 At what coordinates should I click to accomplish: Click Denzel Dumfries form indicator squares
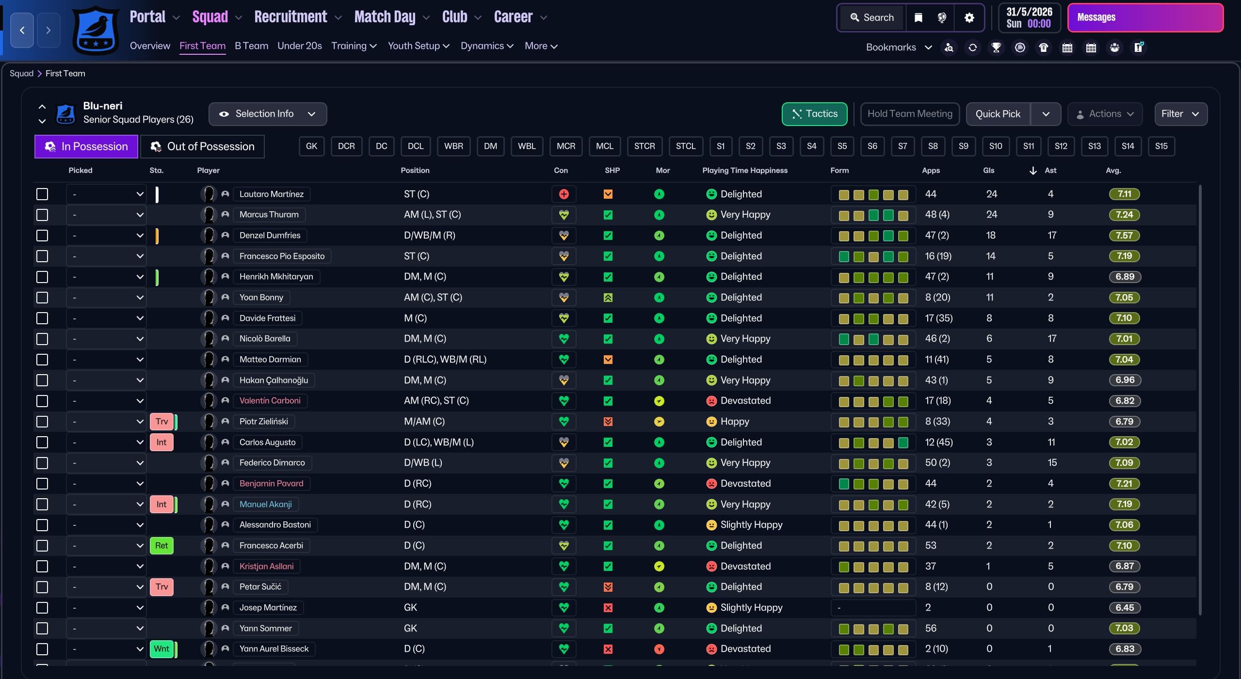coord(873,236)
